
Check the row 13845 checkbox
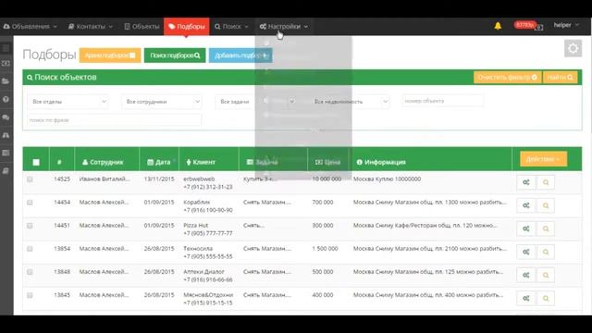coord(30,295)
